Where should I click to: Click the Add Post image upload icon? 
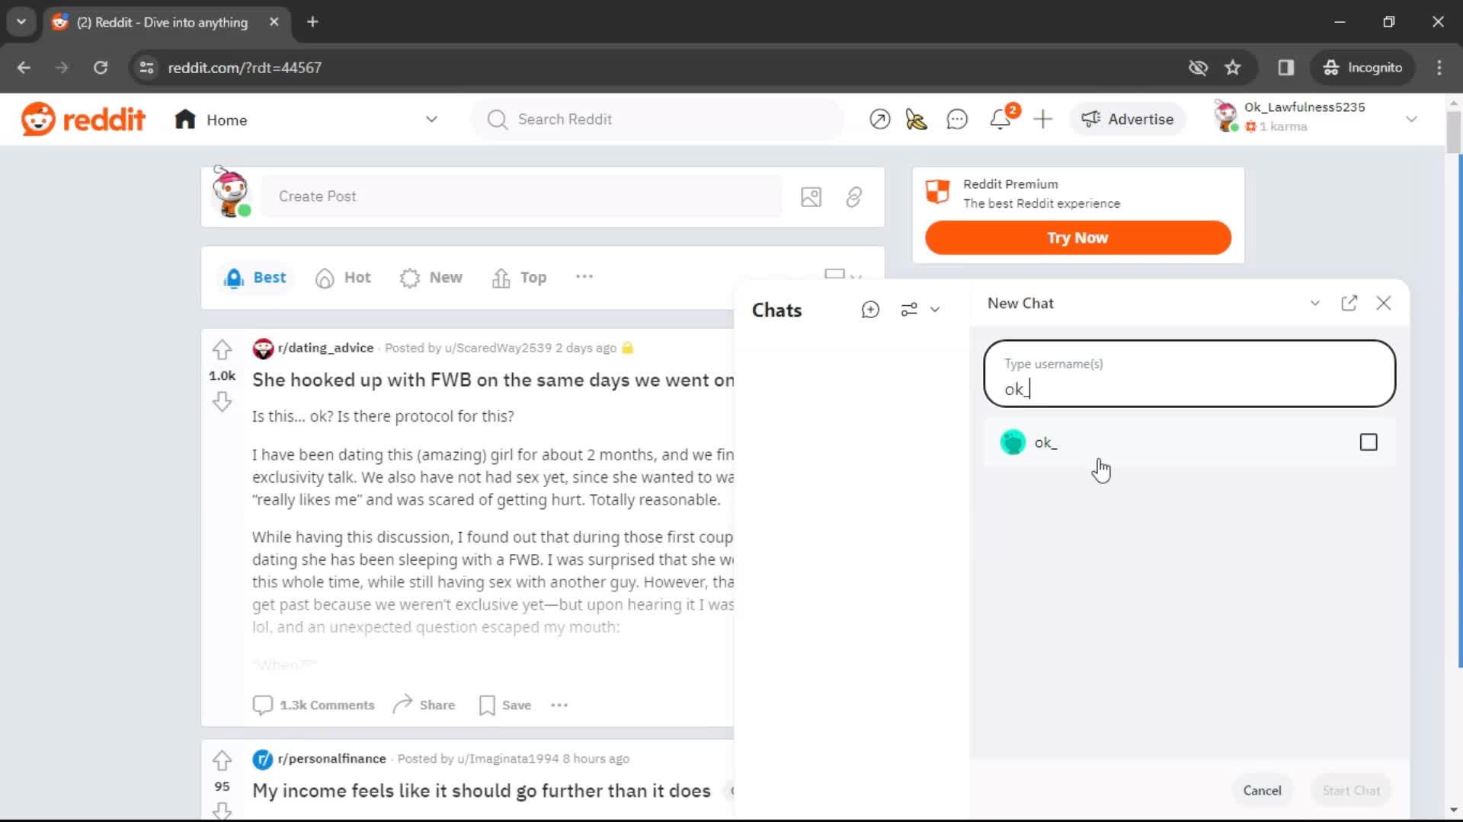tap(812, 196)
